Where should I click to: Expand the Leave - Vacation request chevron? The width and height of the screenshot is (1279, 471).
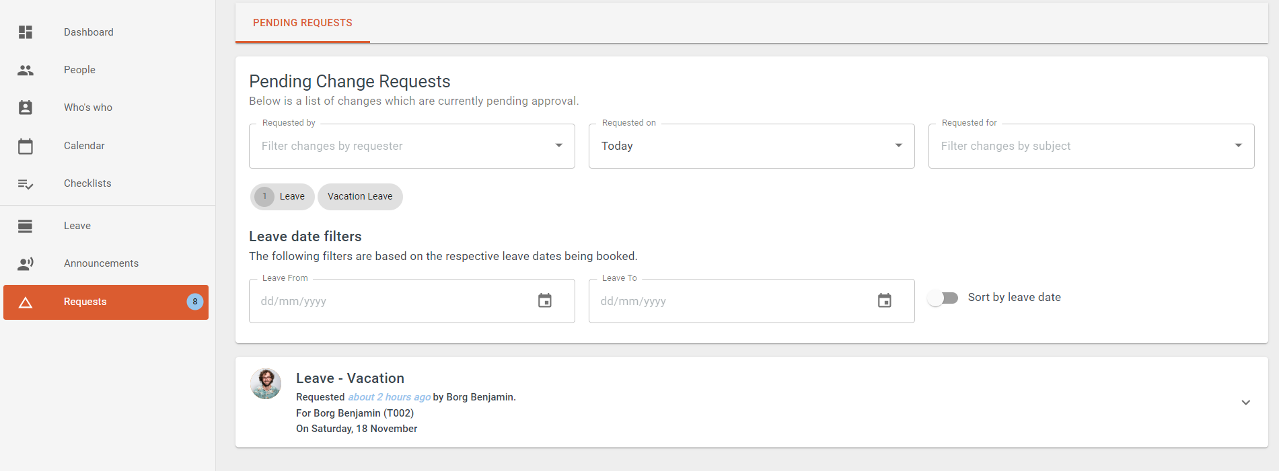(x=1246, y=402)
